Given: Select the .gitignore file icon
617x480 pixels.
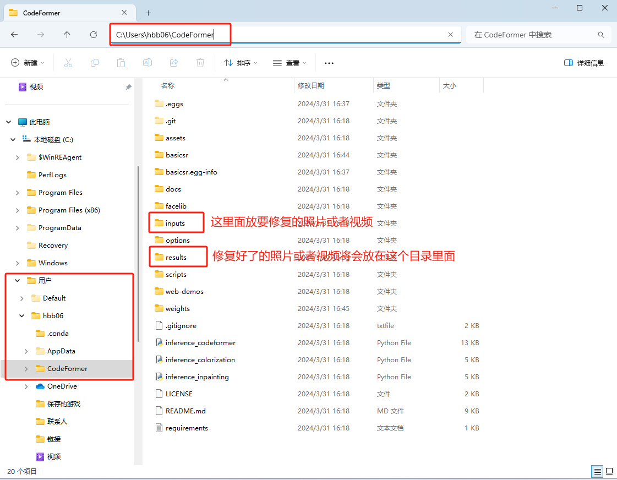Looking at the screenshot, I should coord(159,326).
